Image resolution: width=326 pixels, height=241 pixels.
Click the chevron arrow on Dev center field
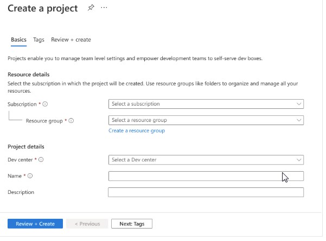click(299, 160)
